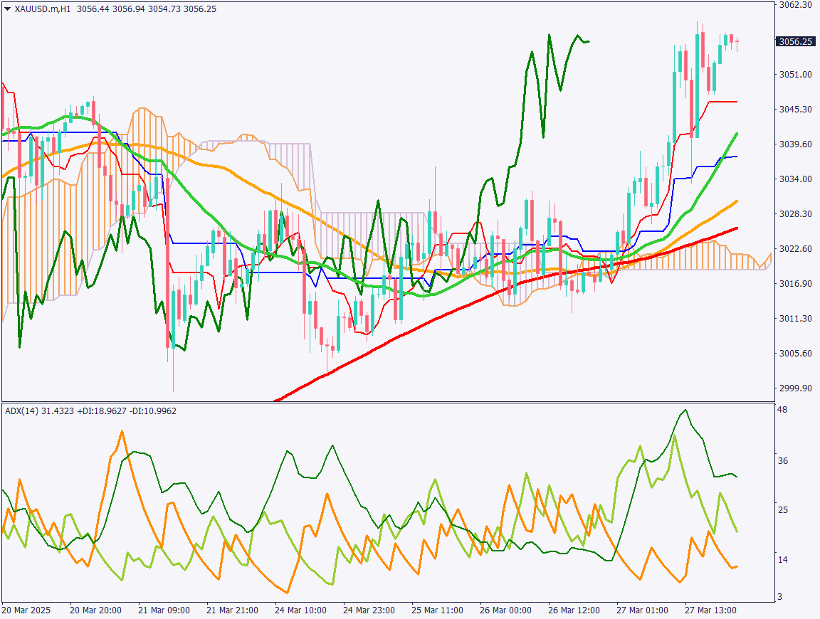
Task: Click the 3062.30 price axis label
Action: [795, 5]
